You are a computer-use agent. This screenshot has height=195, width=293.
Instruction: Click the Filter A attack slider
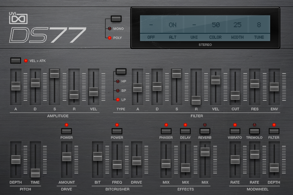(138, 88)
